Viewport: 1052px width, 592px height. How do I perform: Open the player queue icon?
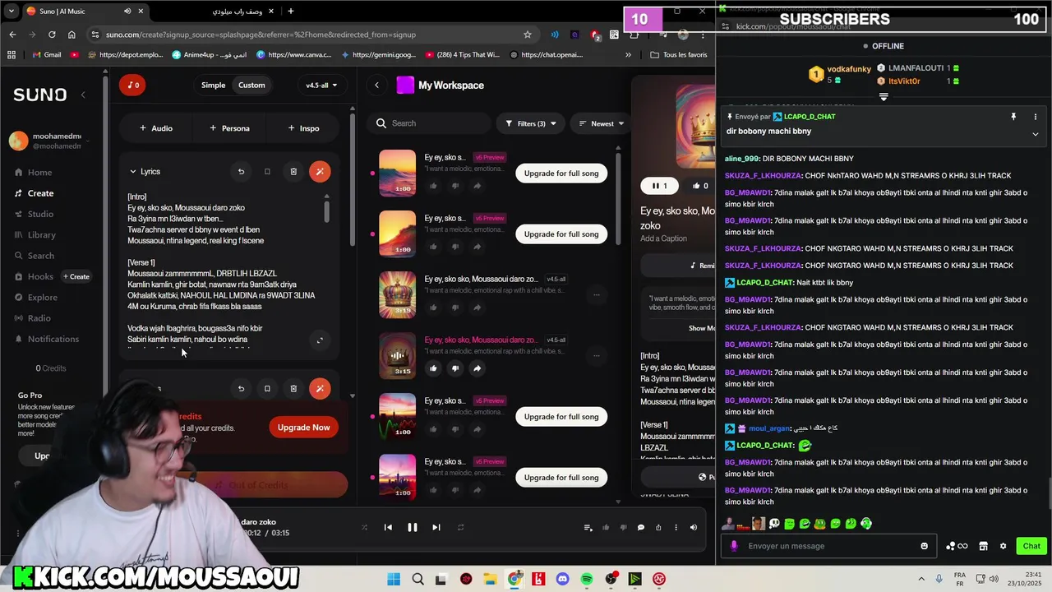588,528
